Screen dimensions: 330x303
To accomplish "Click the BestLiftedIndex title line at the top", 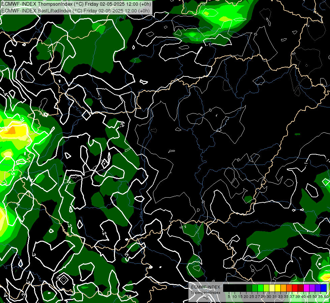I will pos(76,11).
